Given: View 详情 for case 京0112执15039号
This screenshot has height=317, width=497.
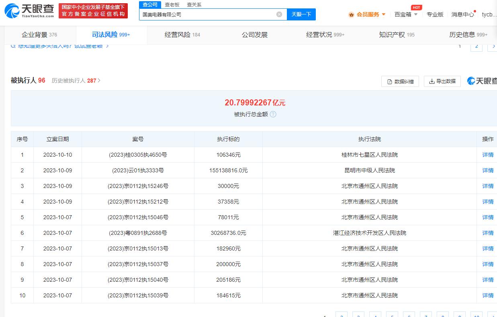Looking at the screenshot, I should [488, 295].
